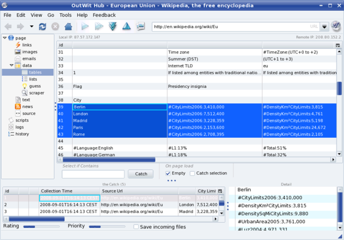Click the main table down scroll arrow
The image size is (344, 240).
(x=339, y=154)
